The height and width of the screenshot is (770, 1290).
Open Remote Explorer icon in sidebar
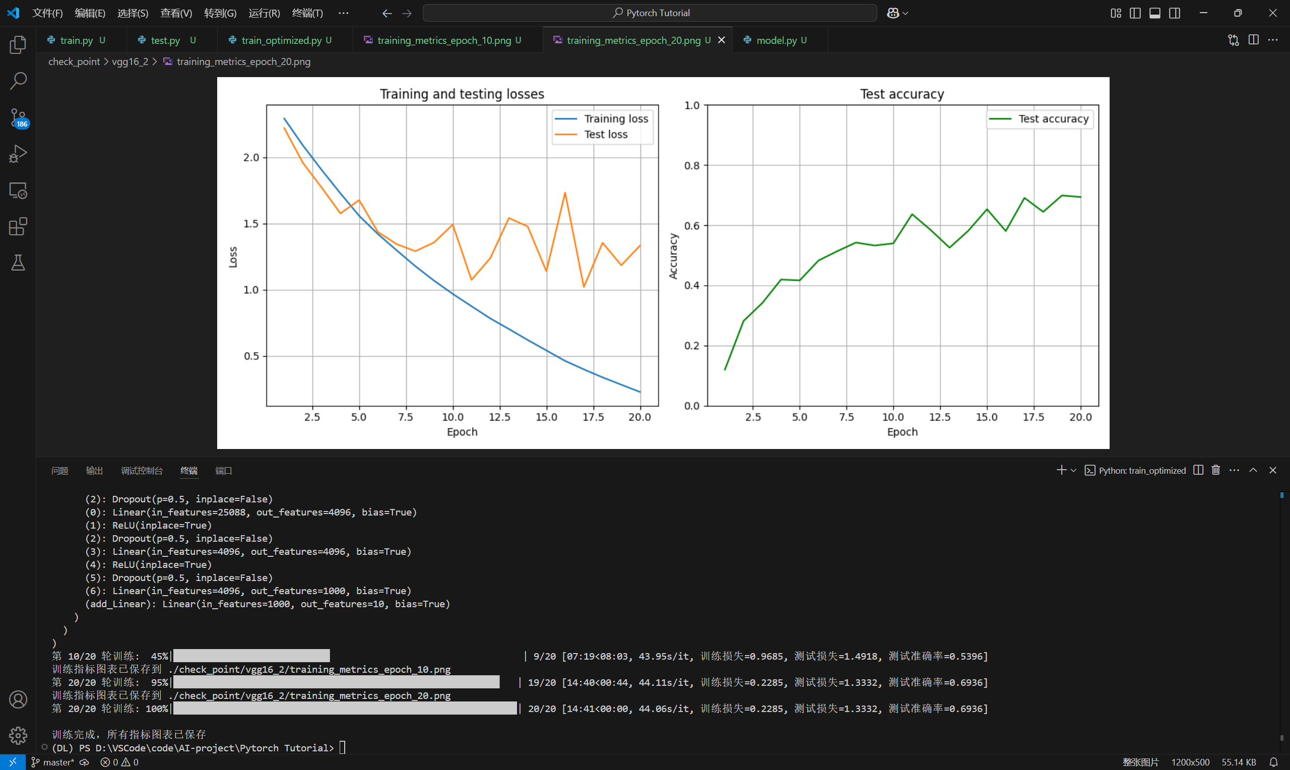18,190
